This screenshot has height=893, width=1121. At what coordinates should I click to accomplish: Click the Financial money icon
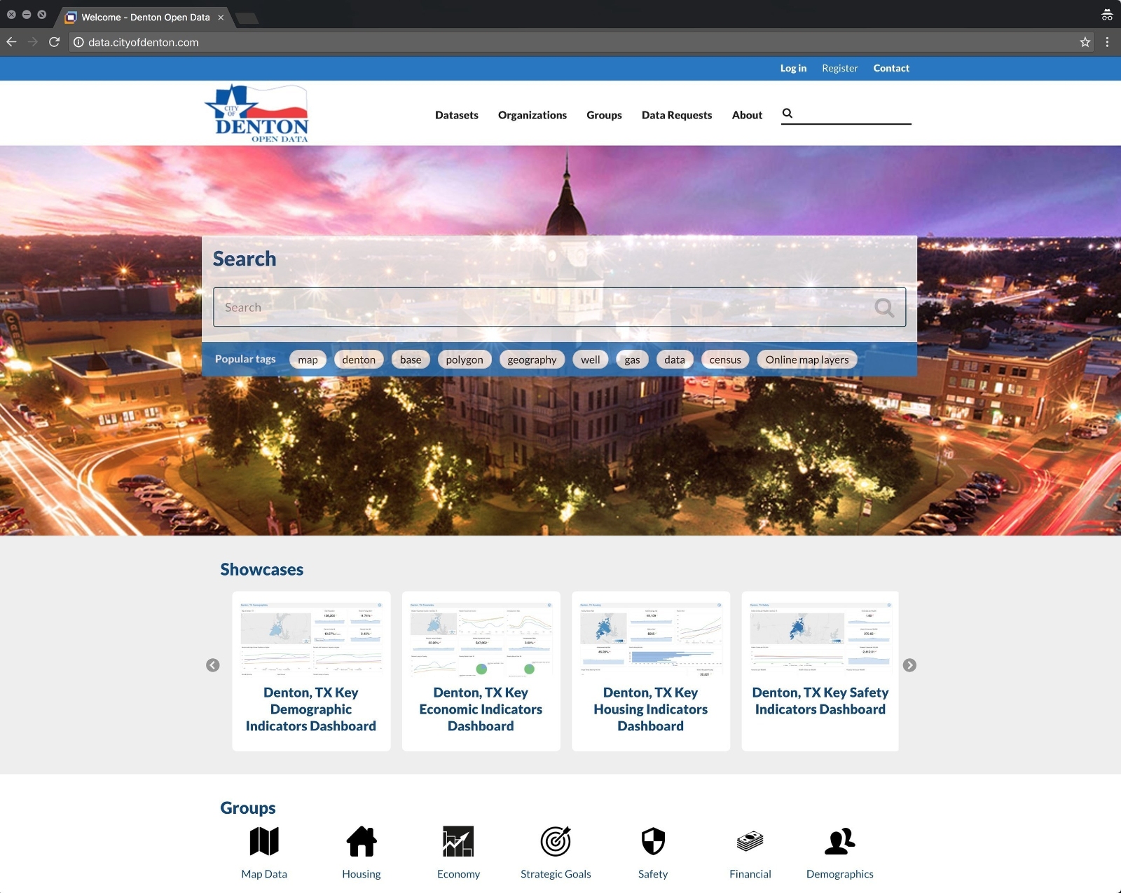click(750, 841)
